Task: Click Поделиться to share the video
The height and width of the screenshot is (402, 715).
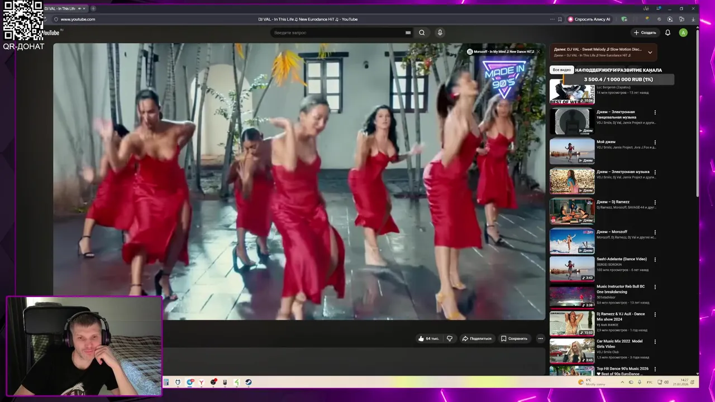Action: pyautogui.click(x=476, y=338)
